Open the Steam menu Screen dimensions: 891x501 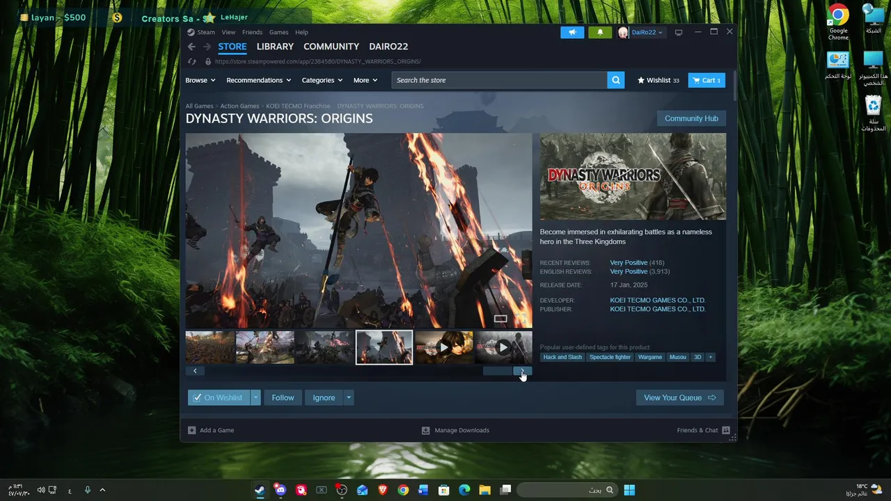coord(202,32)
